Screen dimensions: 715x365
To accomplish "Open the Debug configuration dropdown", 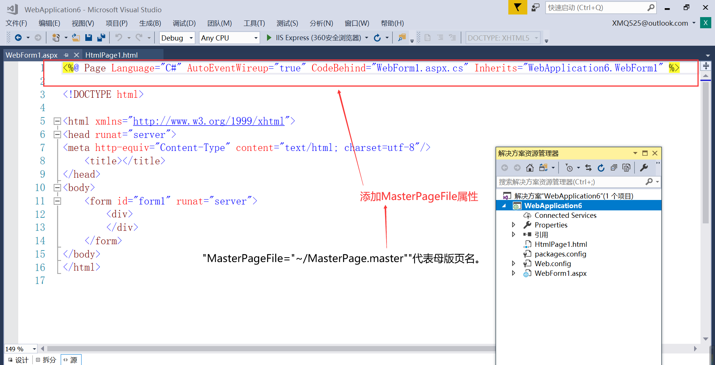I will pyautogui.click(x=190, y=38).
